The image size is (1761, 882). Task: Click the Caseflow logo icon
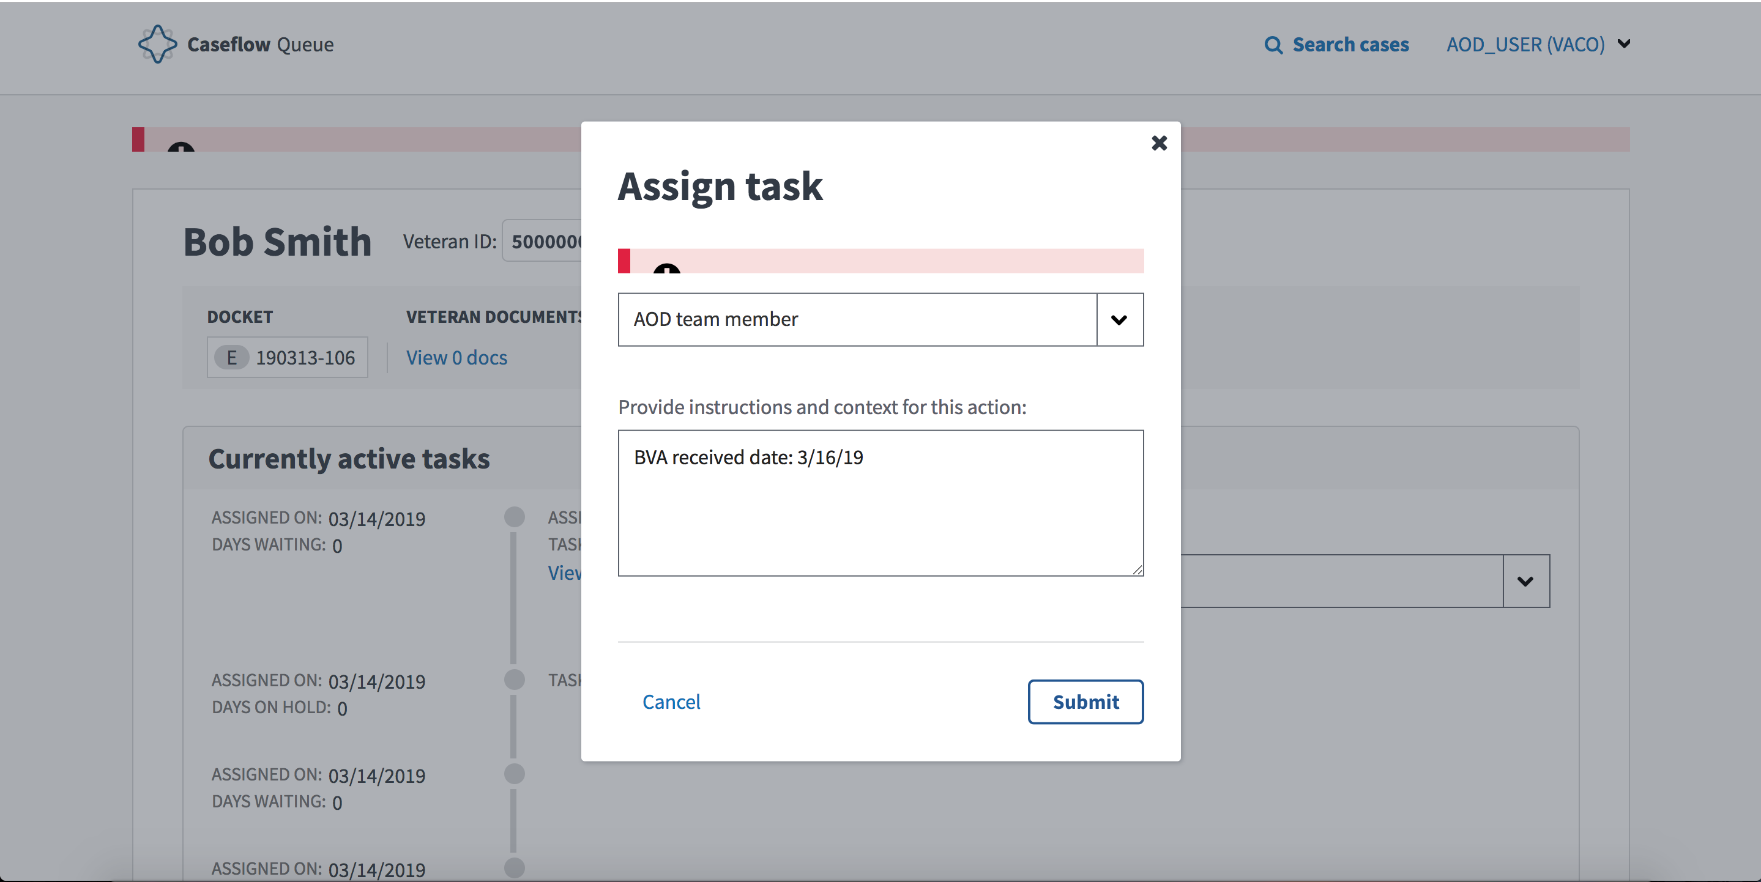tap(157, 45)
